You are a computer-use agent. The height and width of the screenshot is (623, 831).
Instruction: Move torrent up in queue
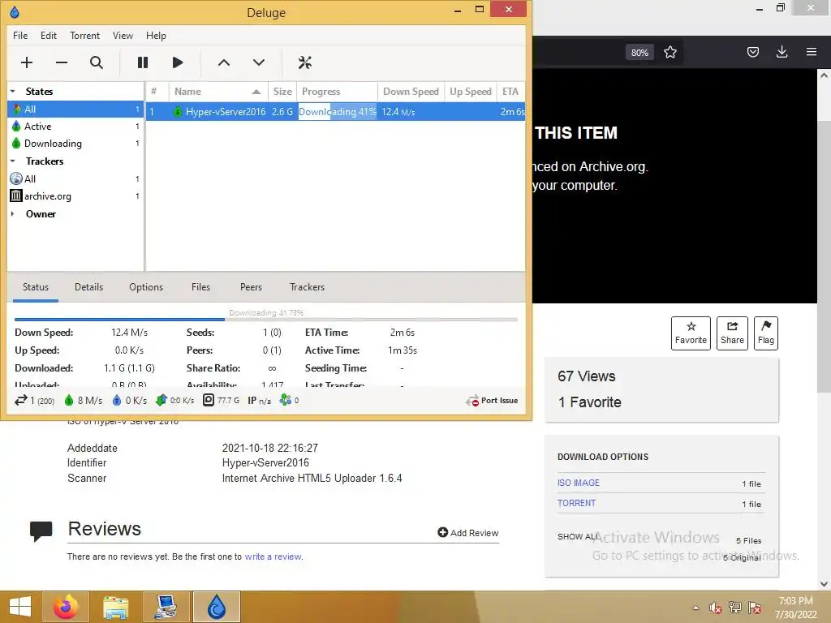click(x=224, y=62)
